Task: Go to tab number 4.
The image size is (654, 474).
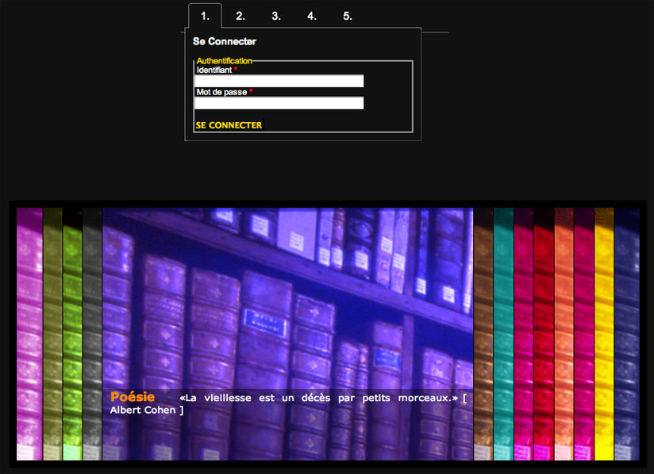Action: (312, 16)
